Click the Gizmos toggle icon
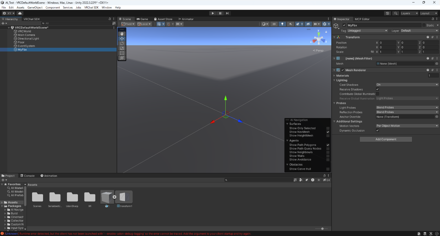The width and height of the screenshot is (440, 236). [x=324, y=24]
